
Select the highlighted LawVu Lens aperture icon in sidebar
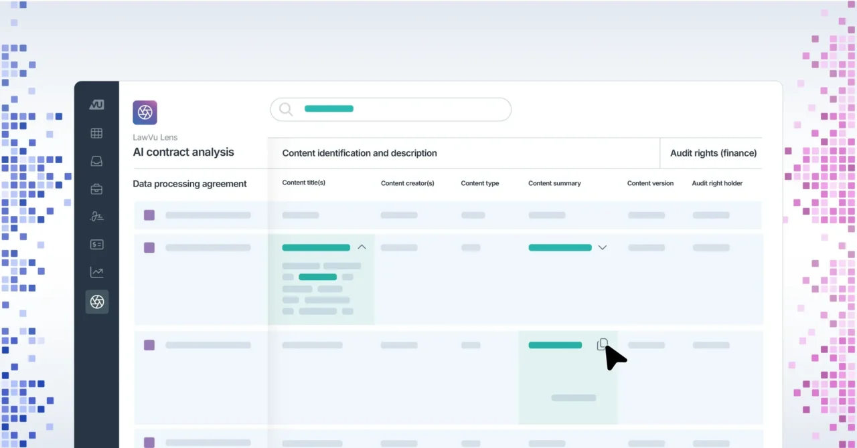click(x=96, y=302)
